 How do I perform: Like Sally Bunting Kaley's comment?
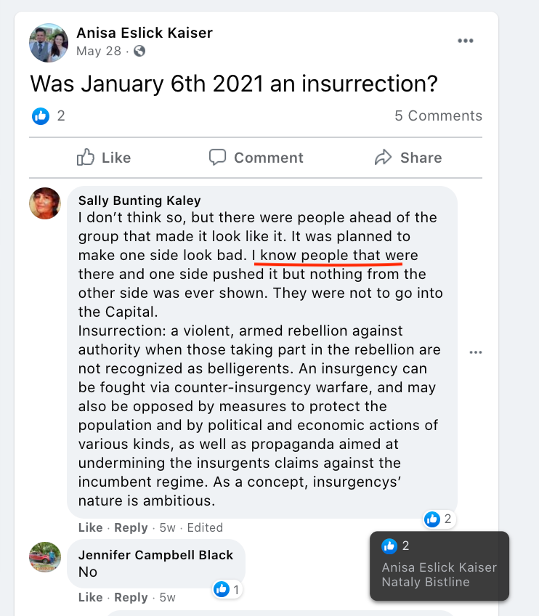(x=90, y=527)
